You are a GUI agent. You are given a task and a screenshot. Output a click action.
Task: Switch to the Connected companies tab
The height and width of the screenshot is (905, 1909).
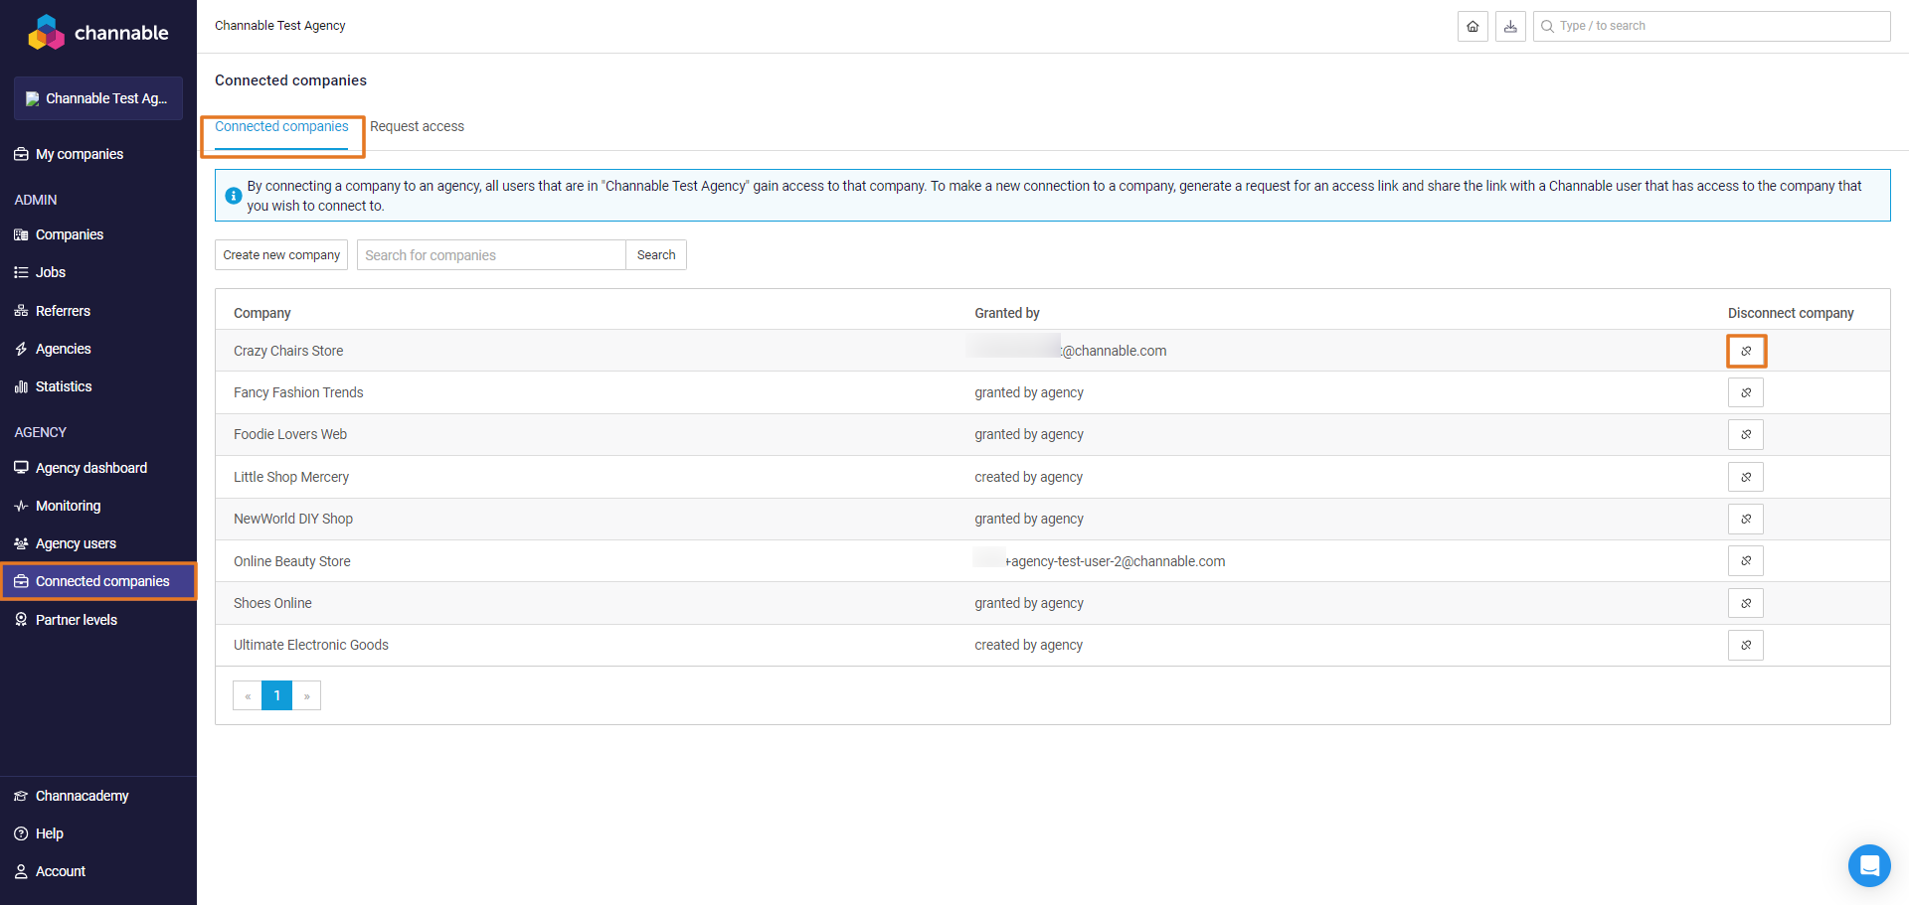pyautogui.click(x=281, y=127)
